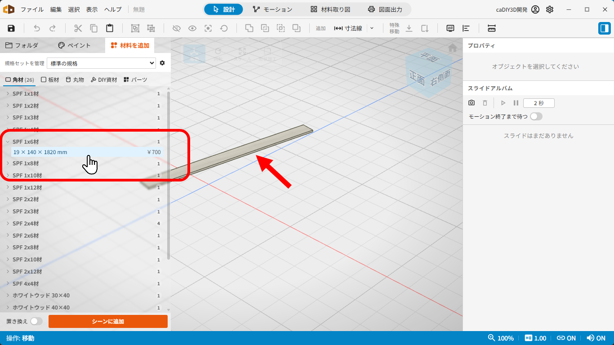Toggle the right side panel icon

(604, 28)
